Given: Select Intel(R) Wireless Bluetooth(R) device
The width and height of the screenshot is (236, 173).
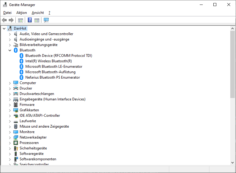Looking at the screenshot, I should click(49, 61).
